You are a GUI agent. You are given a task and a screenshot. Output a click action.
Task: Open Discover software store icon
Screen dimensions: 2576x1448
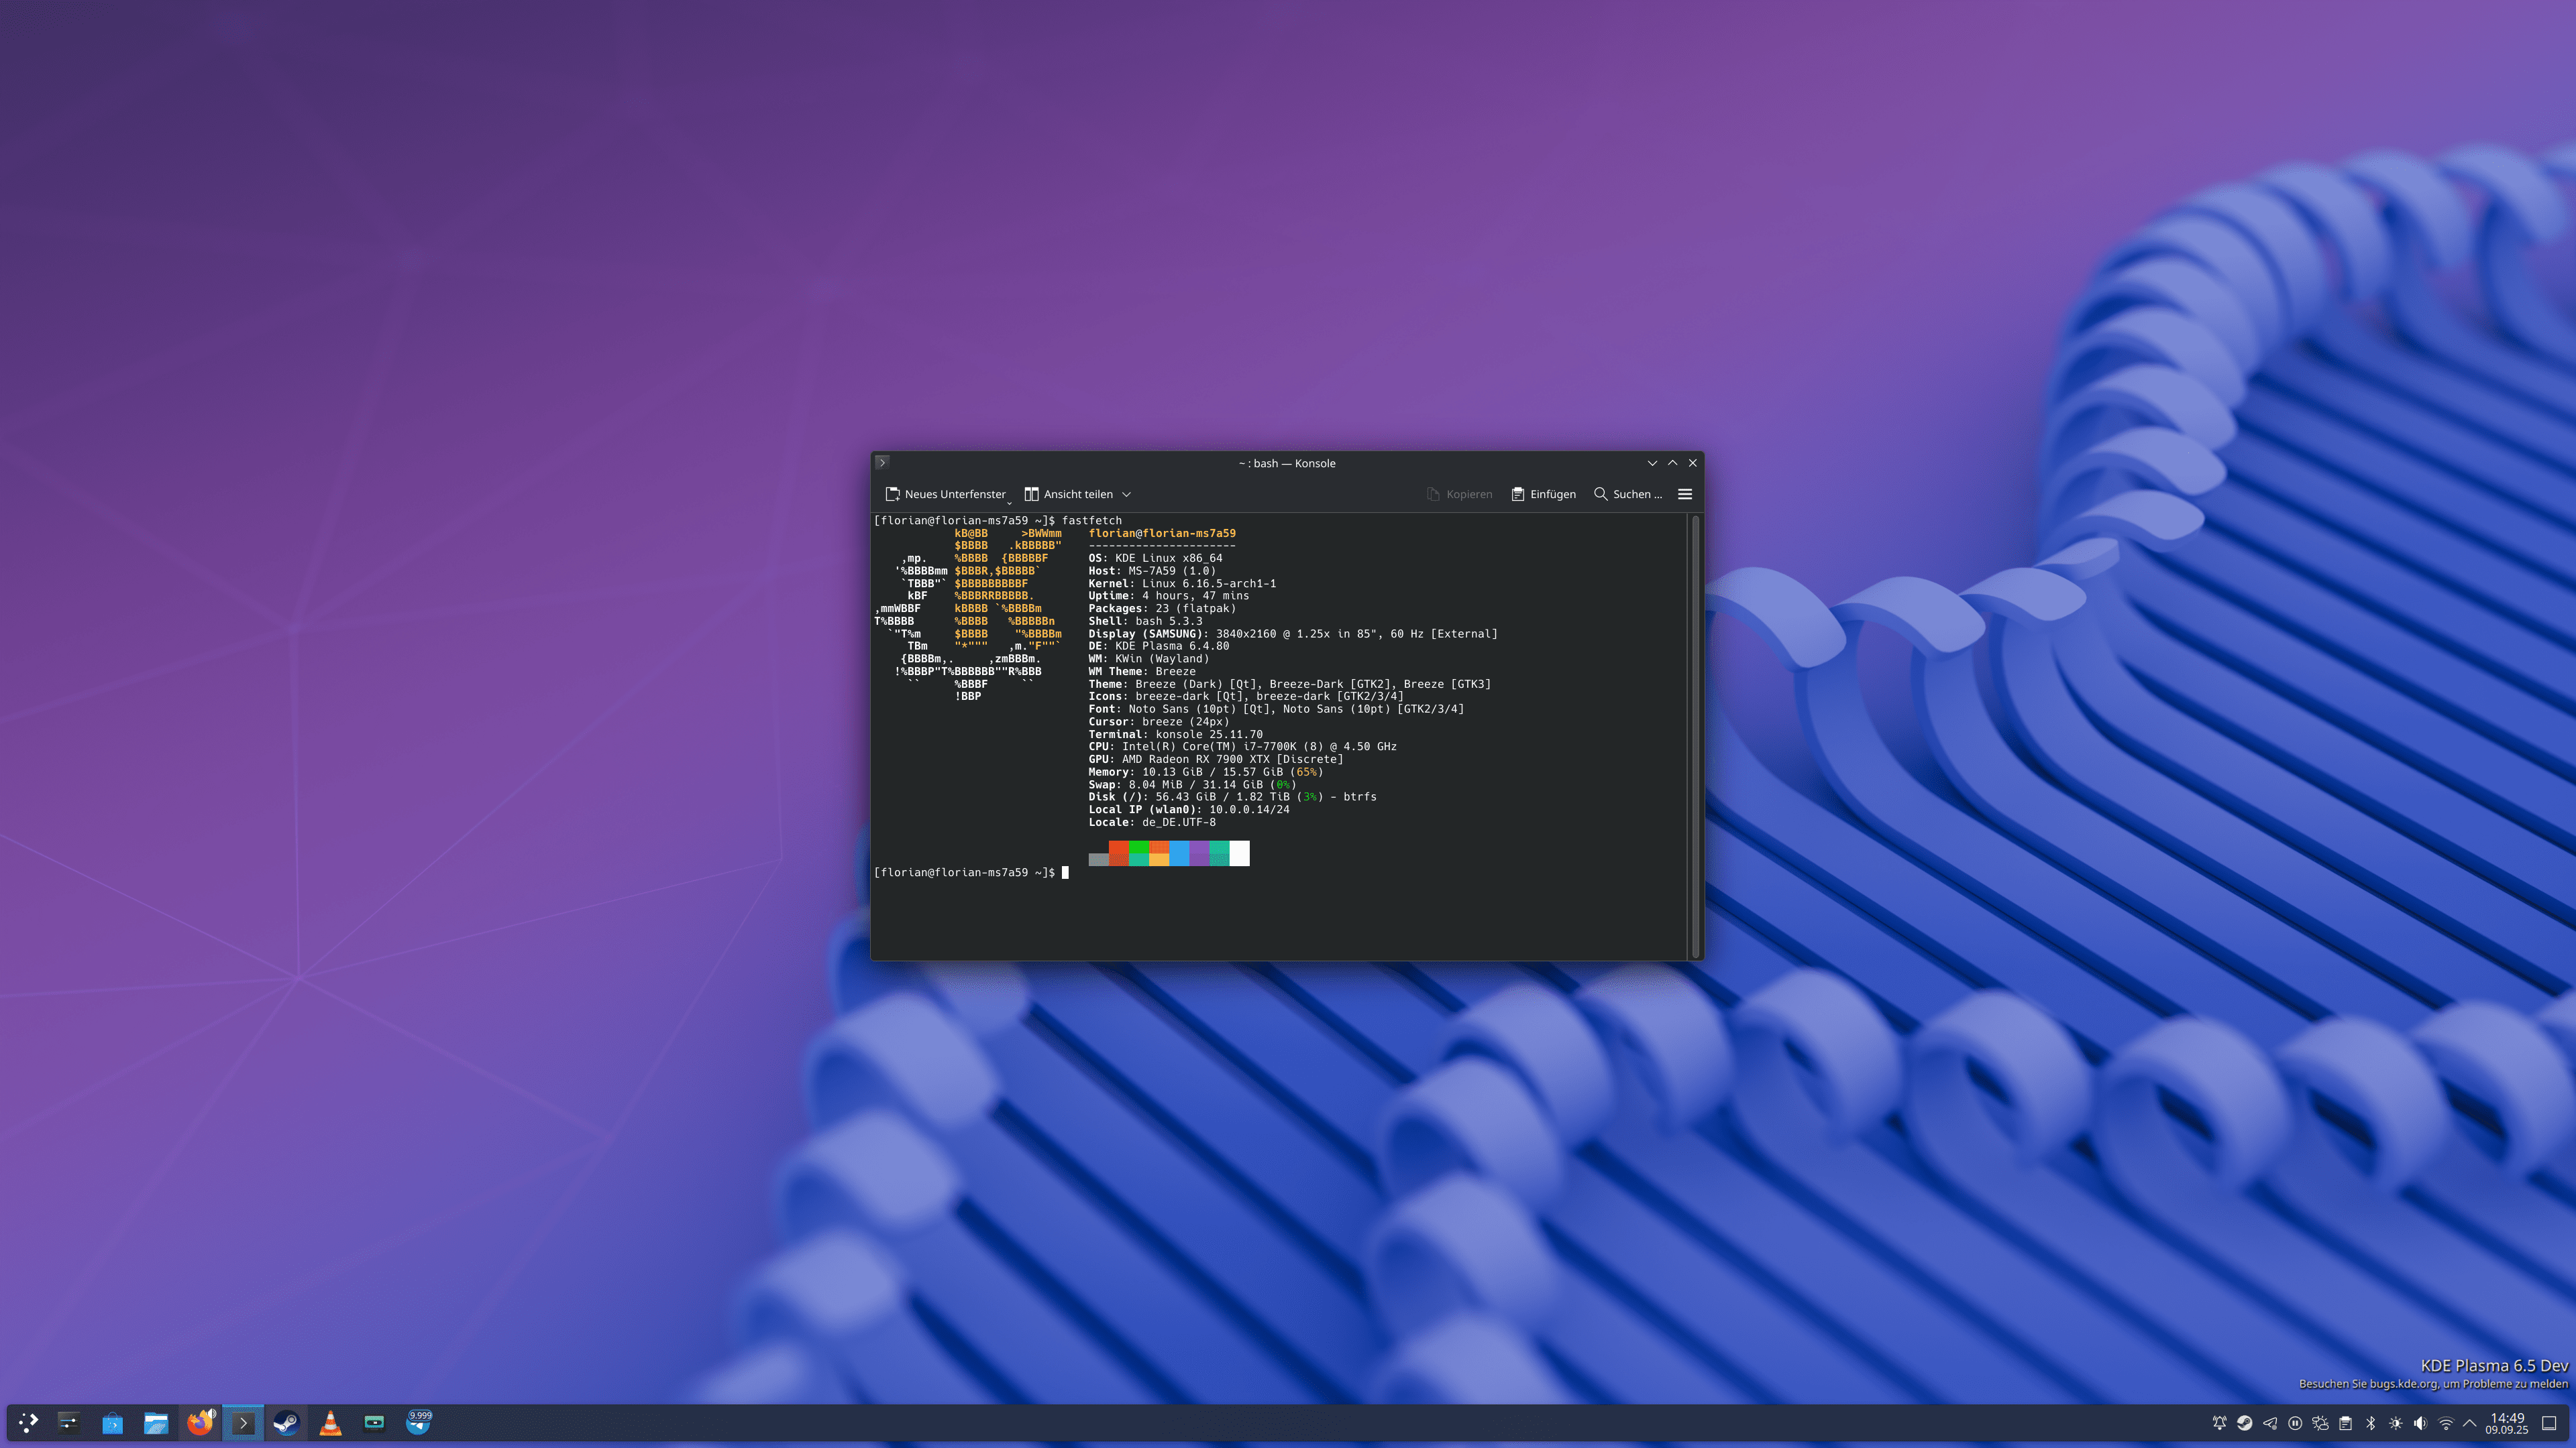click(x=112, y=1422)
